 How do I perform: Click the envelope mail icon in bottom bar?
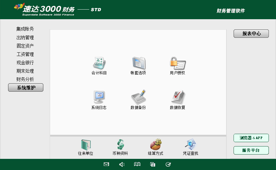pos(106,164)
